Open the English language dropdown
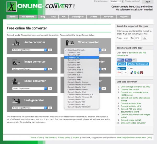 coord(116,1)
